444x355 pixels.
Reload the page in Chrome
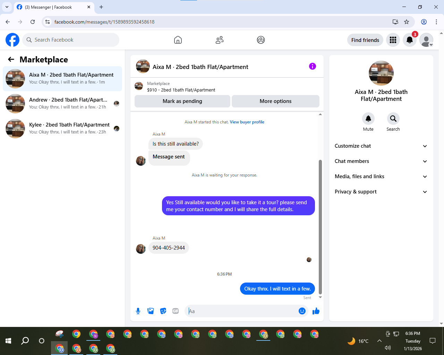[33, 22]
